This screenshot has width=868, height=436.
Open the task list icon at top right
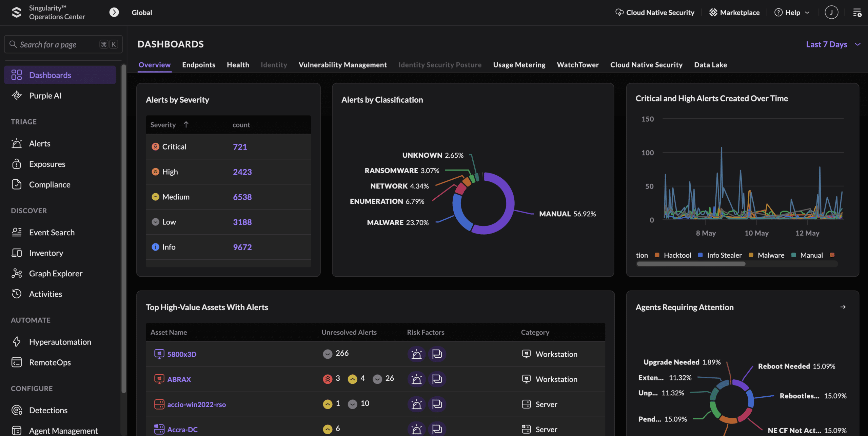point(857,13)
